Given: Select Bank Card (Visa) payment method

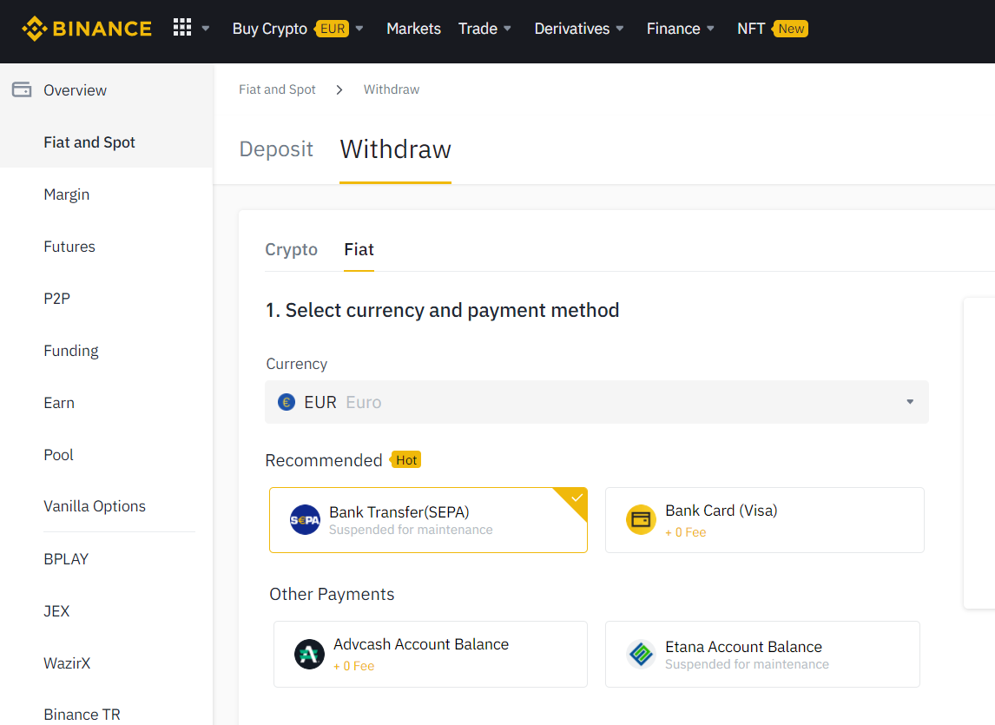Looking at the screenshot, I should tap(765, 520).
